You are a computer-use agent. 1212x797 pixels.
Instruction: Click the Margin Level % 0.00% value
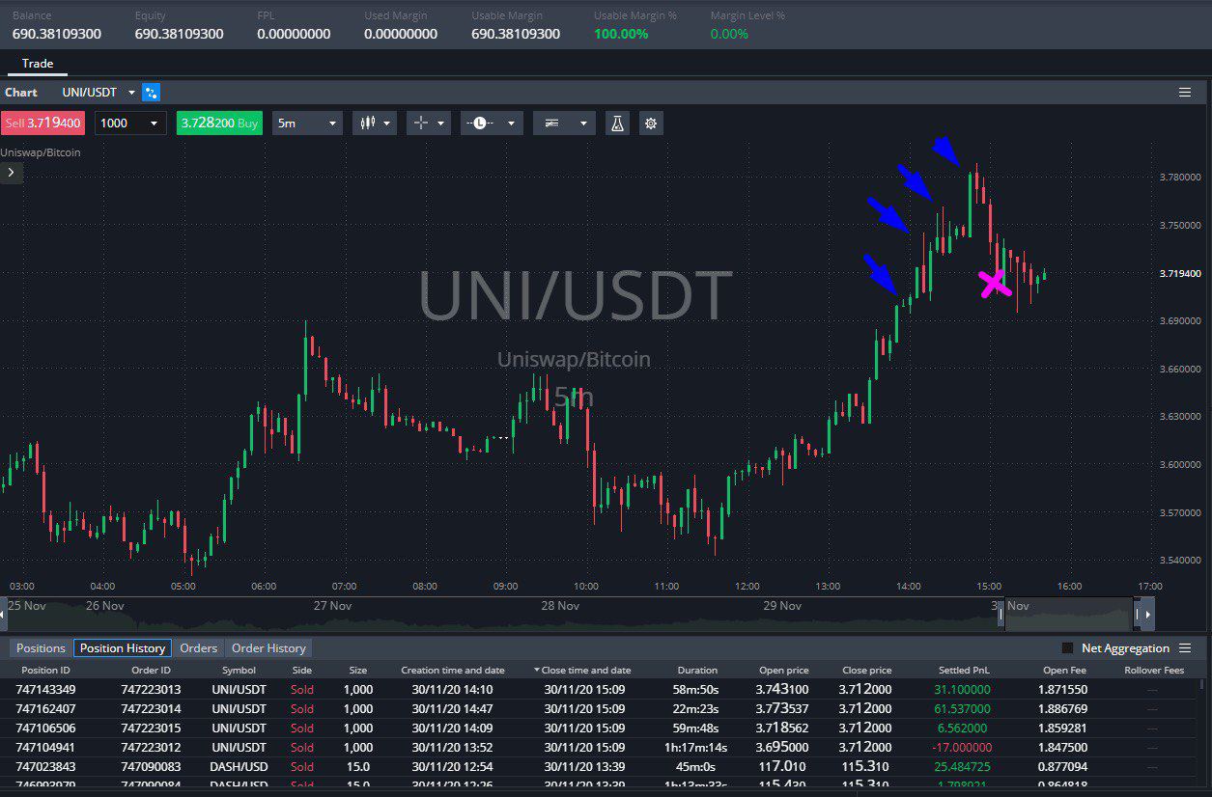pos(729,34)
